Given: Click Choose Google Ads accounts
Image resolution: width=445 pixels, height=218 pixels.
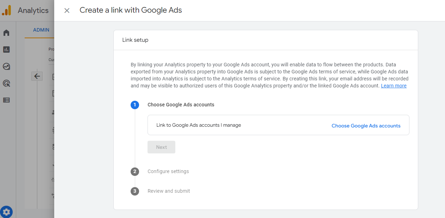Looking at the screenshot, I should pyautogui.click(x=366, y=126).
